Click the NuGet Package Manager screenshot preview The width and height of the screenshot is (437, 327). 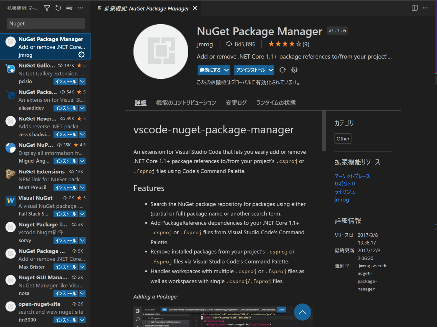pos(223,317)
